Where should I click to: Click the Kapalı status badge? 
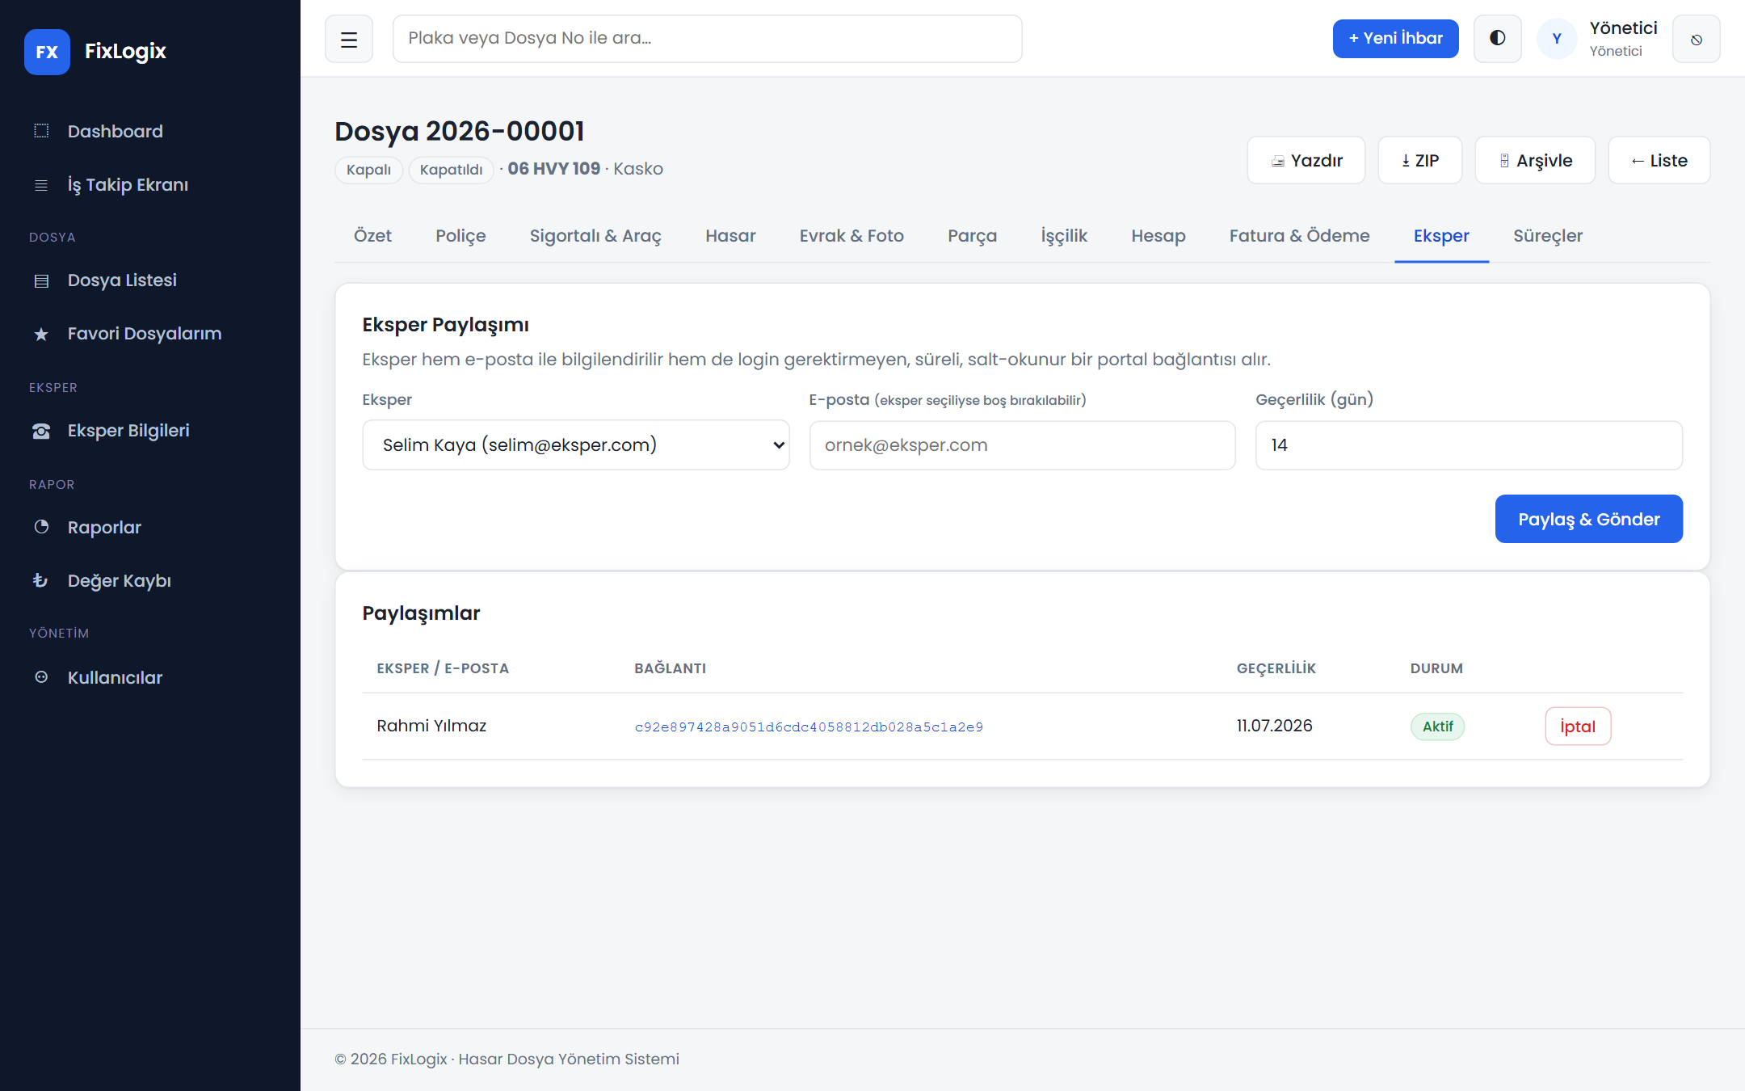coord(368,170)
